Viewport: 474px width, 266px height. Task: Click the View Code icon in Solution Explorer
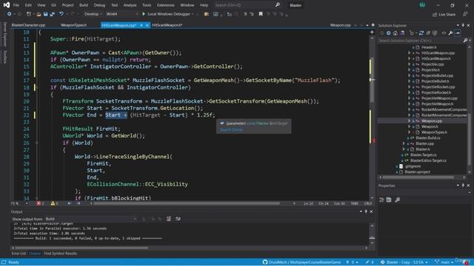[x=444, y=33]
